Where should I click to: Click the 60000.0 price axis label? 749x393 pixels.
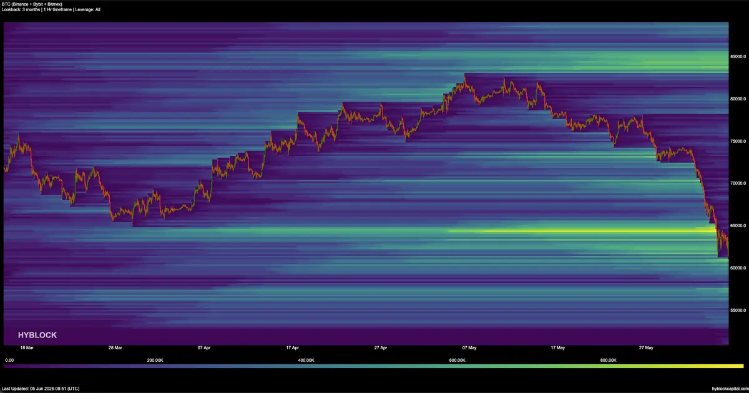click(738, 268)
